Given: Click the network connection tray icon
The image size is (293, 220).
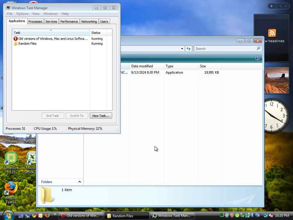Looking at the screenshot, I should coord(266,215).
